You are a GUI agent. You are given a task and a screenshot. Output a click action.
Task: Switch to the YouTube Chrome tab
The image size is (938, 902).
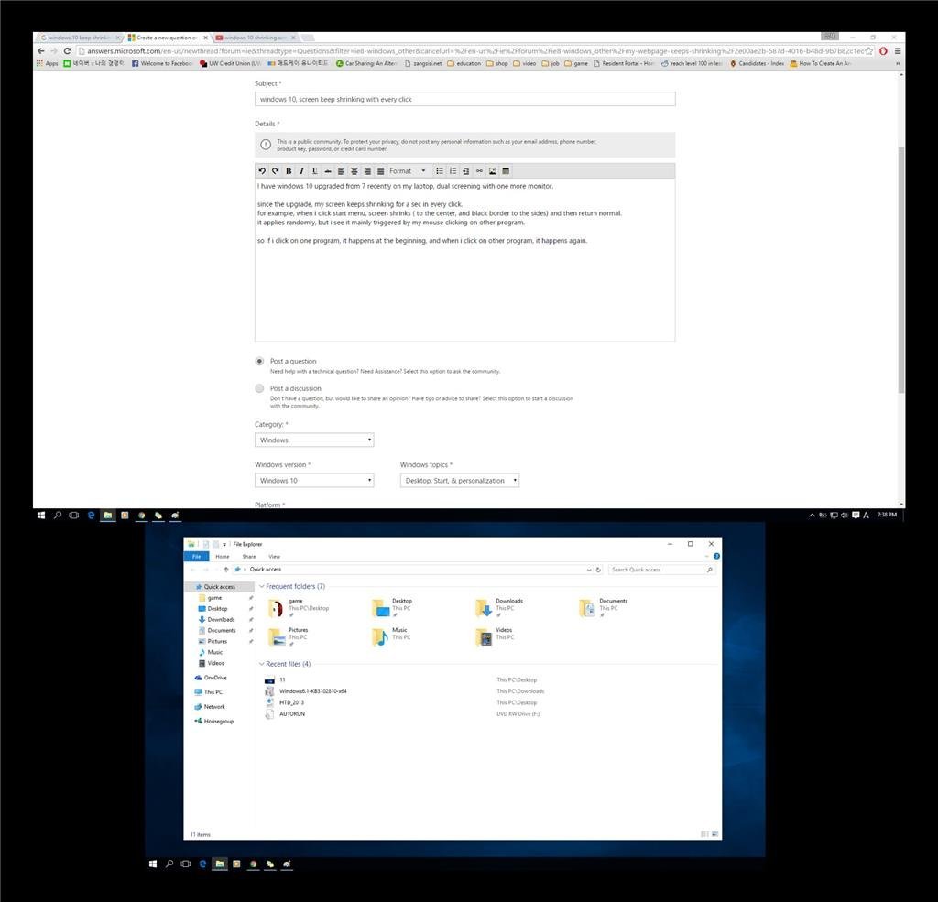(255, 38)
